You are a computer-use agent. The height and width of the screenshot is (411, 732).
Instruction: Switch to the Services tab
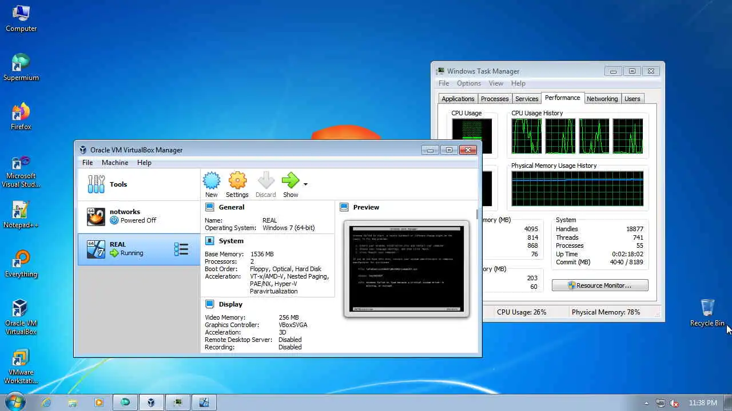point(527,99)
